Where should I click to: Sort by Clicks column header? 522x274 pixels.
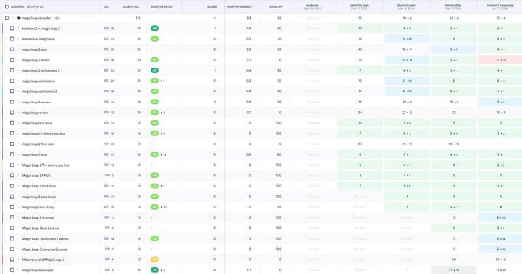(x=212, y=7)
